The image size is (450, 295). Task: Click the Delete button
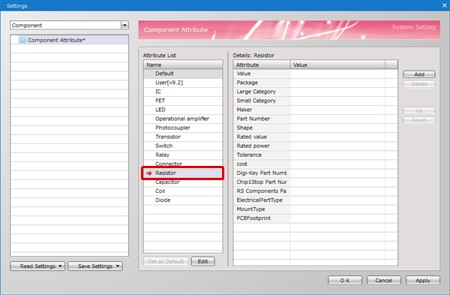[419, 84]
